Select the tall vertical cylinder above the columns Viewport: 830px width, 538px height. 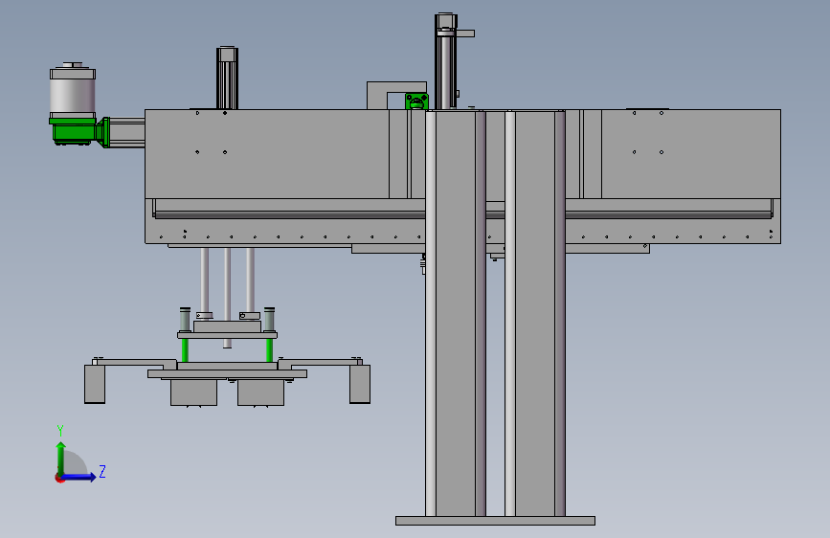446,61
